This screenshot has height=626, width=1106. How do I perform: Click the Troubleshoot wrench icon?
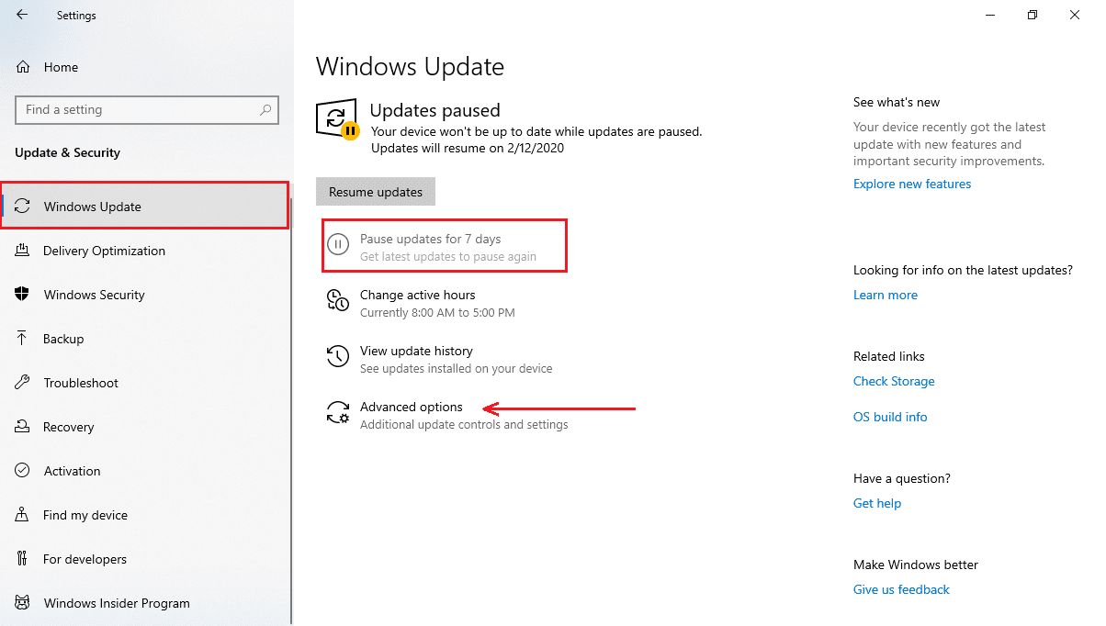[23, 383]
